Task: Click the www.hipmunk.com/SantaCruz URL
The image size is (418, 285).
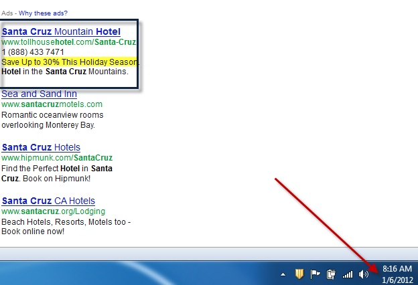Action: click(x=57, y=158)
